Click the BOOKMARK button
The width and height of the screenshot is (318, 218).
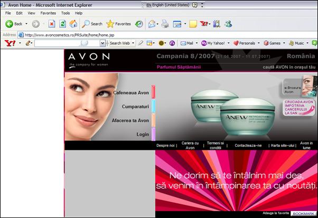click(303, 214)
